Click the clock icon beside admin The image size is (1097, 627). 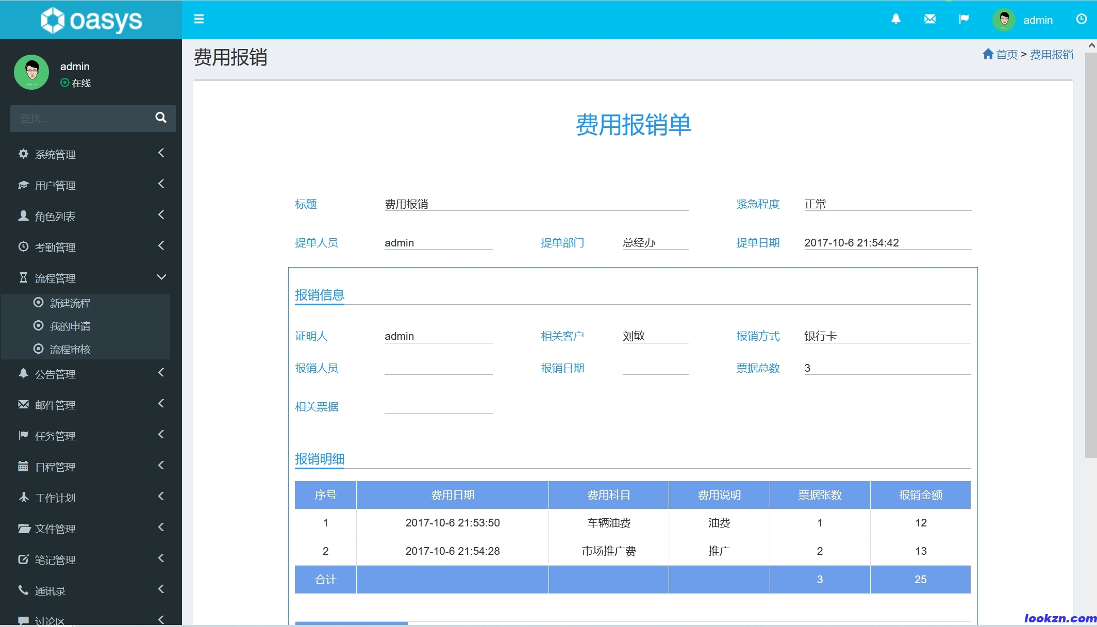(x=1082, y=19)
